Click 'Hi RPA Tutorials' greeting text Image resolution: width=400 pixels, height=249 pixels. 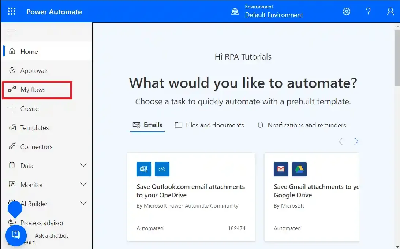point(243,57)
